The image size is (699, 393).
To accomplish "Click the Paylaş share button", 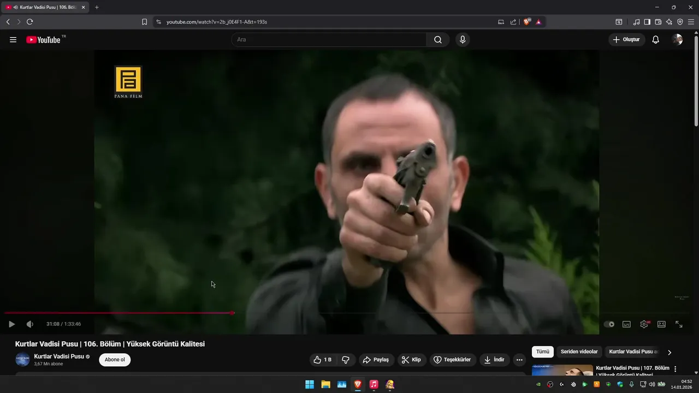I will coord(376,360).
